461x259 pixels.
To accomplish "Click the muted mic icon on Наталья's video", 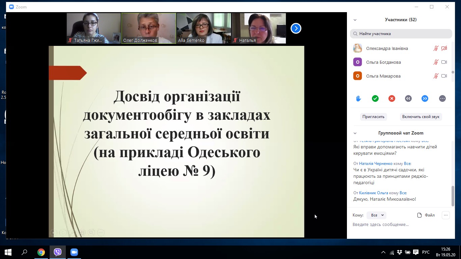I will tap(236, 40).
